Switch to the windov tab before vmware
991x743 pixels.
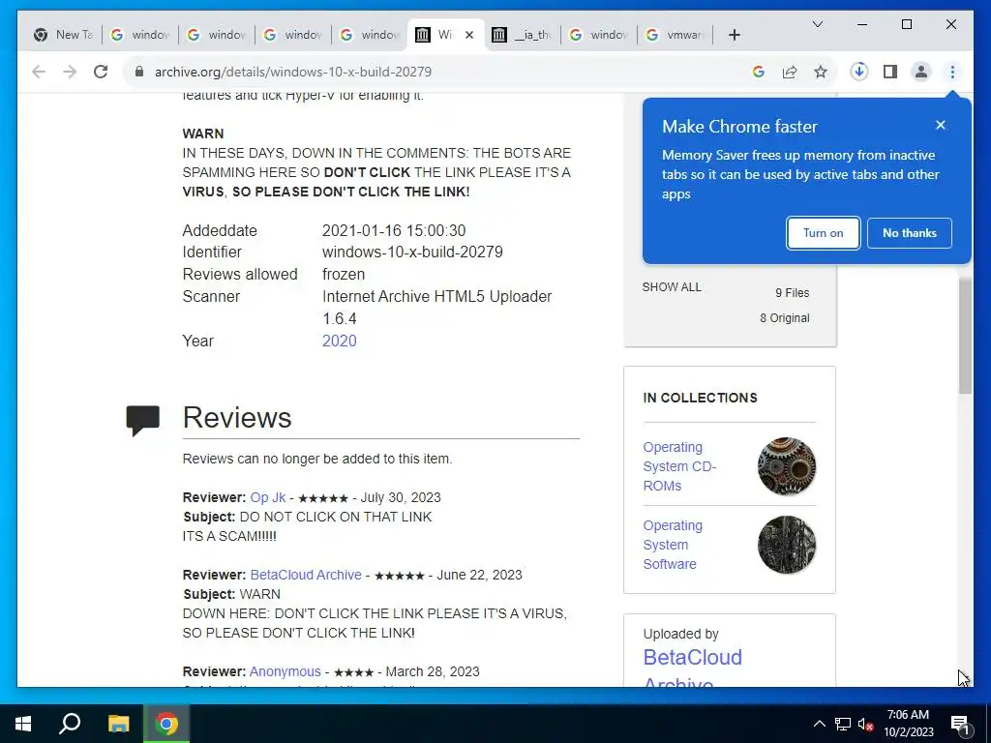599,35
